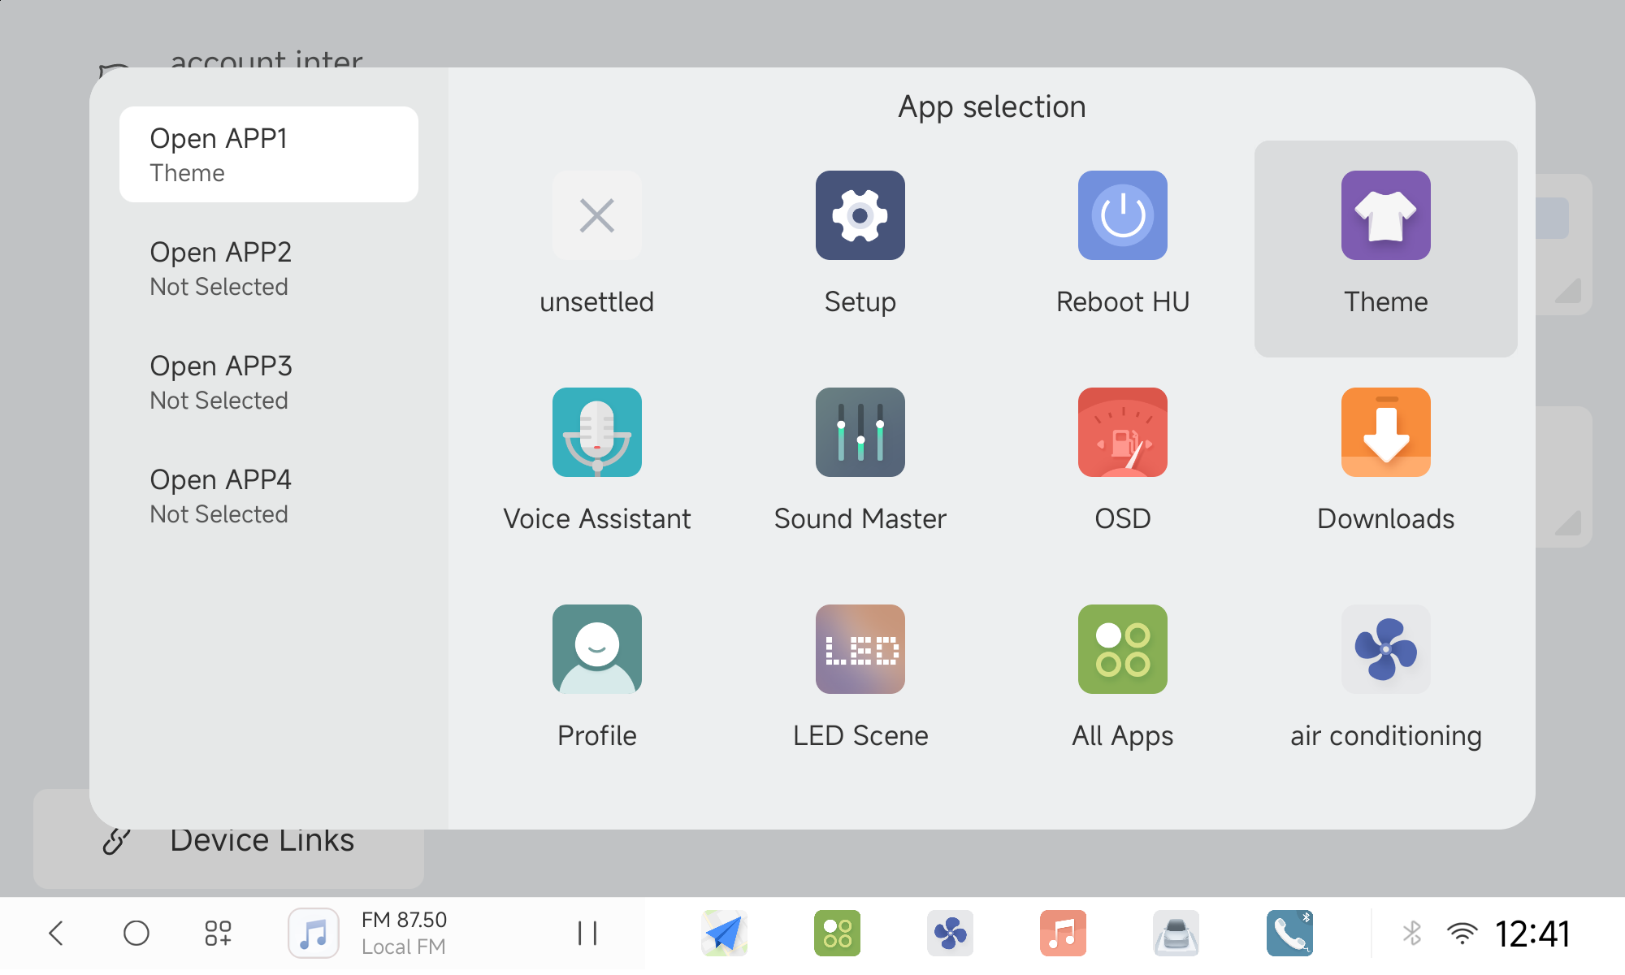Pick the Voice Assistant microphone icon
Image resolution: width=1625 pixels, height=975 pixels.
(596, 432)
